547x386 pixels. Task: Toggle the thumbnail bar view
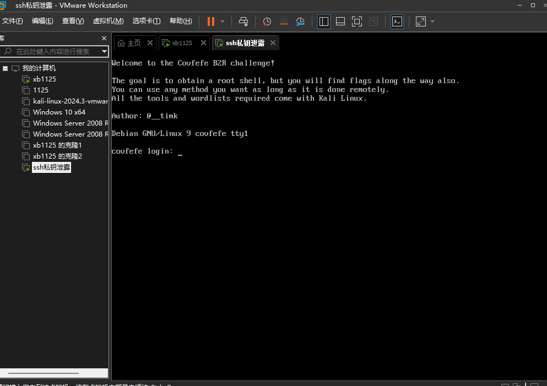pos(340,21)
